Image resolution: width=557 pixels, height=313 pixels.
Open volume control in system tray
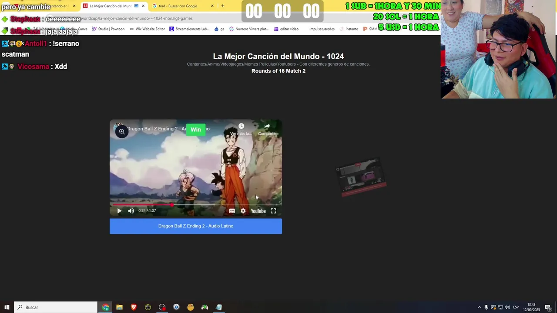click(507, 307)
